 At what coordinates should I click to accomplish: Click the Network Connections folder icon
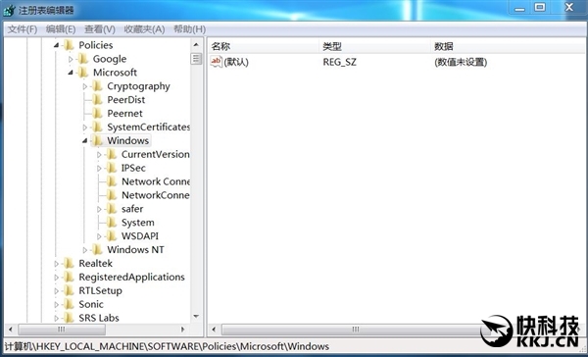point(112,181)
